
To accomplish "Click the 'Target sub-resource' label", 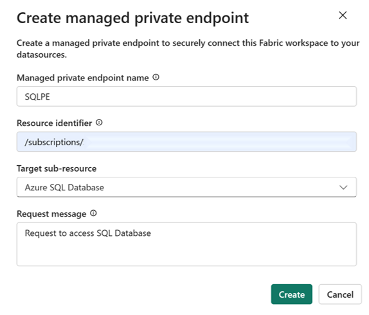I will pyautogui.click(x=57, y=168).
